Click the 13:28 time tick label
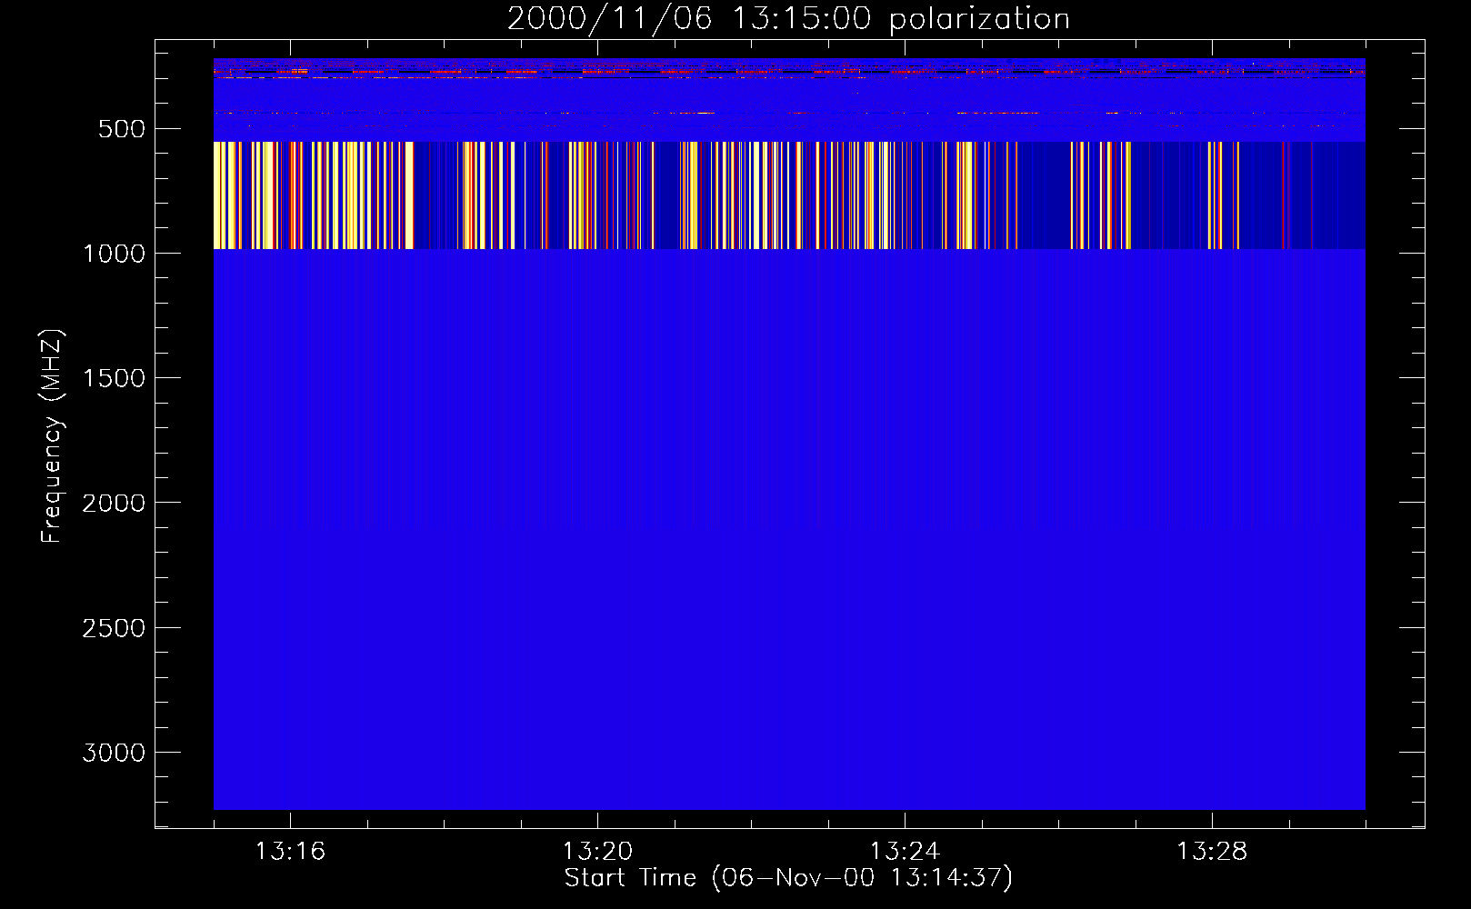Image resolution: width=1471 pixels, height=909 pixels. [x=1212, y=852]
